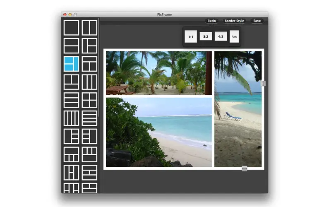Choose layout with two top, wide bottom

point(71,82)
